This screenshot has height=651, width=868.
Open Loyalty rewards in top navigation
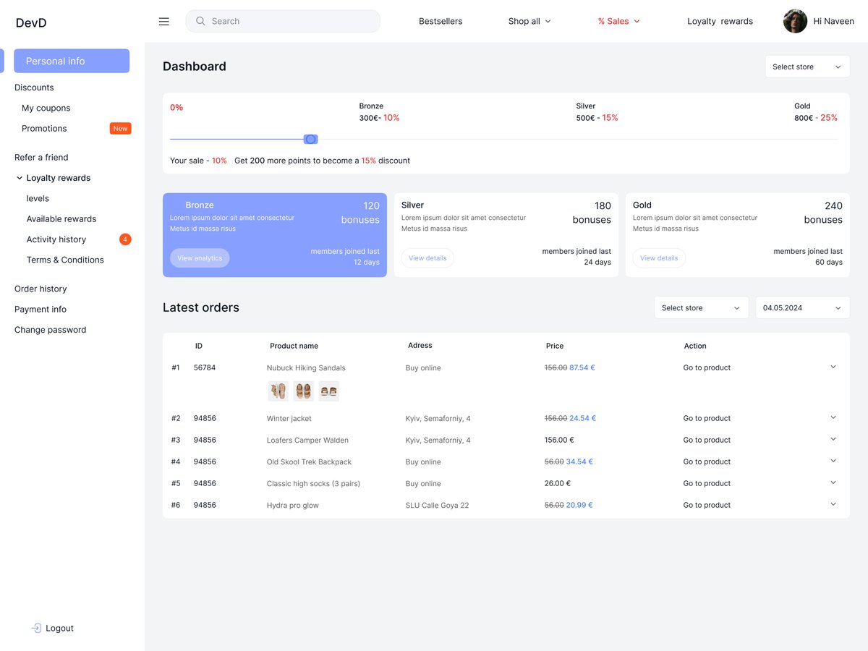click(x=720, y=21)
